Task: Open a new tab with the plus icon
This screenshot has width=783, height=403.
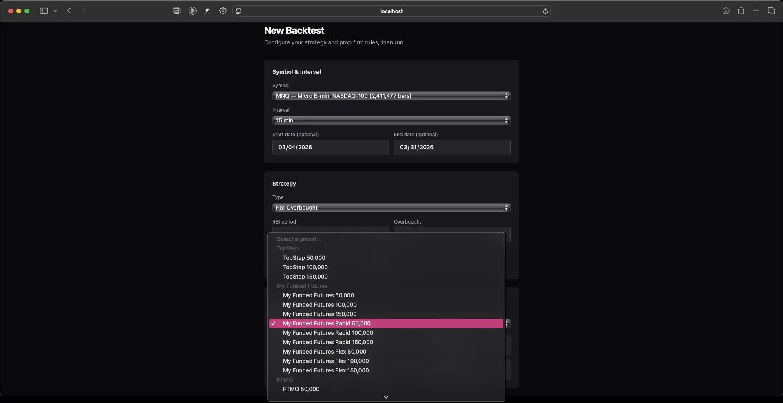Action: (x=756, y=11)
